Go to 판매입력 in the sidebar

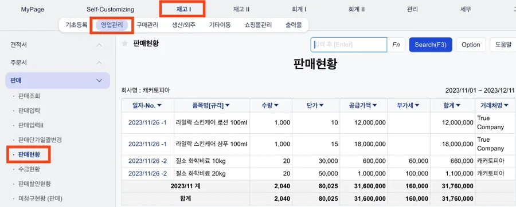(x=29, y=110)
